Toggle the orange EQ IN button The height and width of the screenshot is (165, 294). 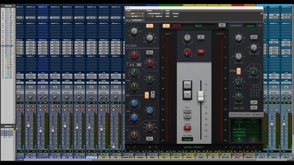(147, 95)
